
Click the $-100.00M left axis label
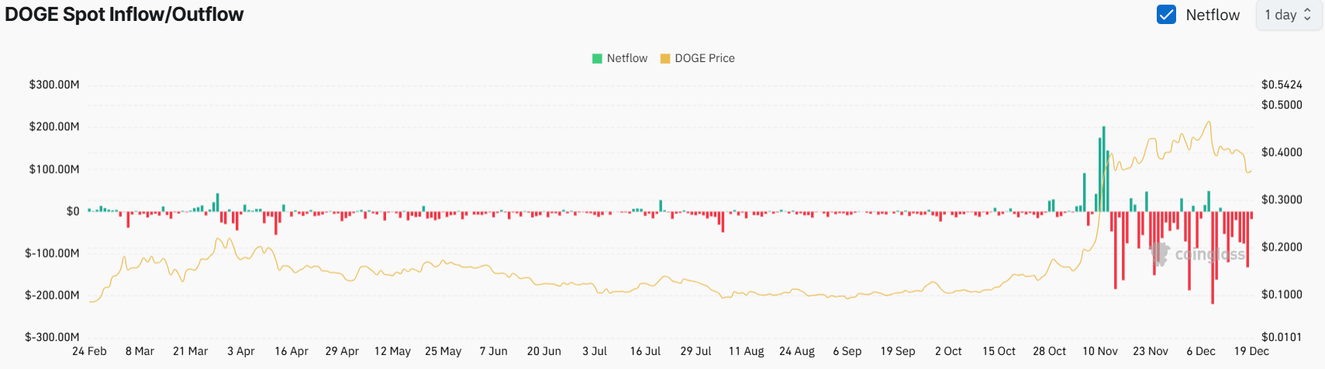point(52,253)
